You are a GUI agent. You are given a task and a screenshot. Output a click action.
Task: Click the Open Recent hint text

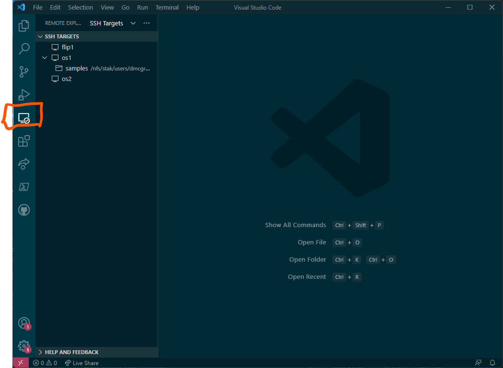click(307, 276)
